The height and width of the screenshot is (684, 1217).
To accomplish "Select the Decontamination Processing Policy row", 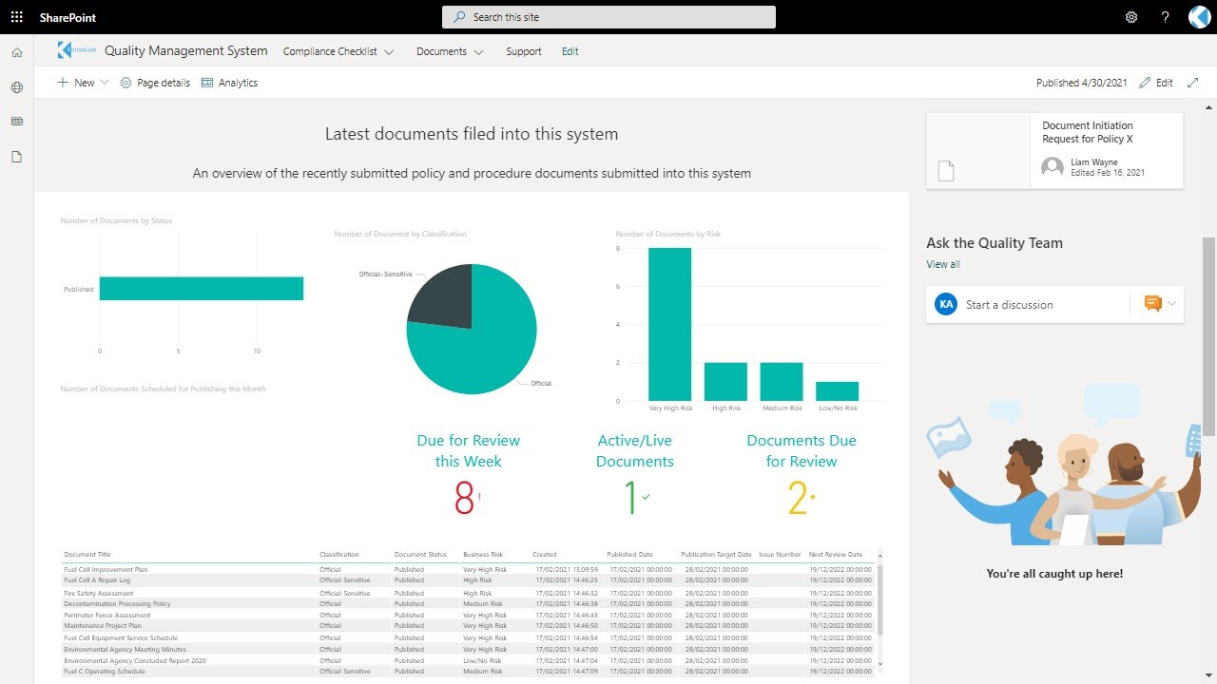I will 468,603.
